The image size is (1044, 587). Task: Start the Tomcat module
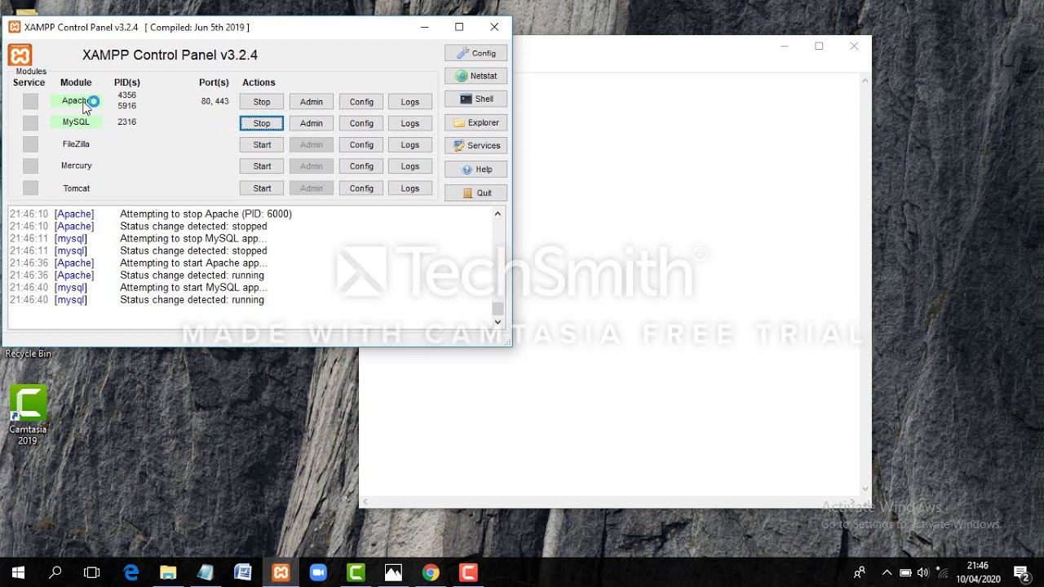coord(262,188)
